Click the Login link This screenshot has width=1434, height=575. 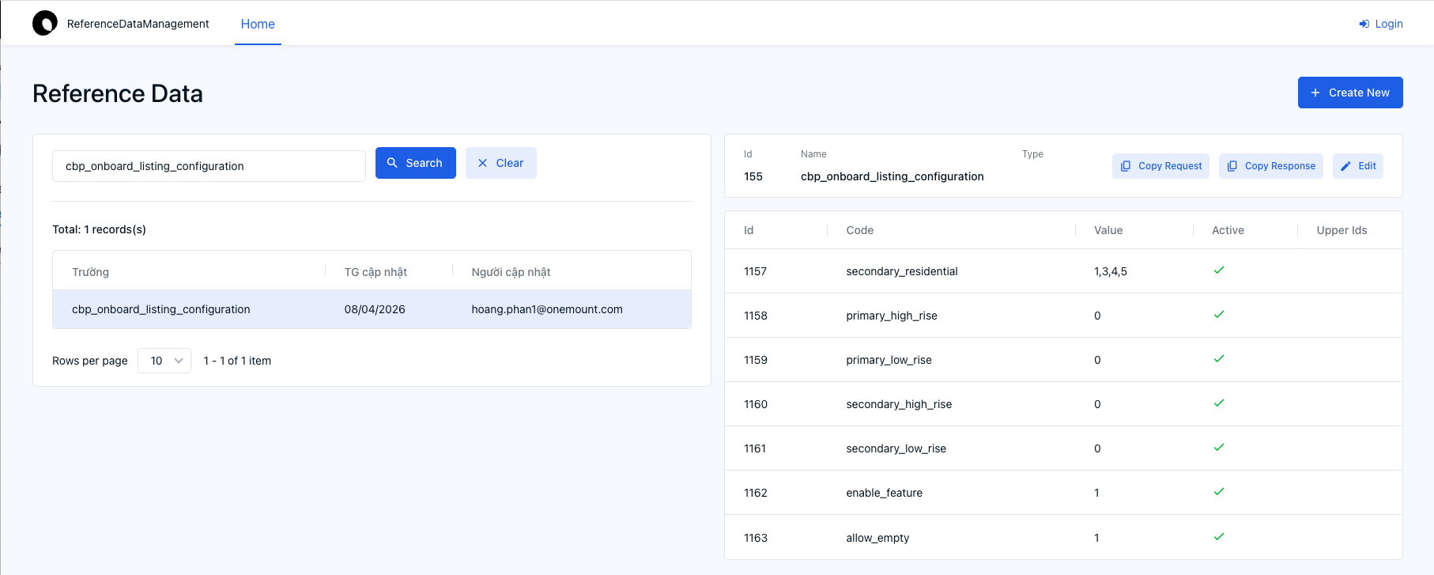point(1381,24)
